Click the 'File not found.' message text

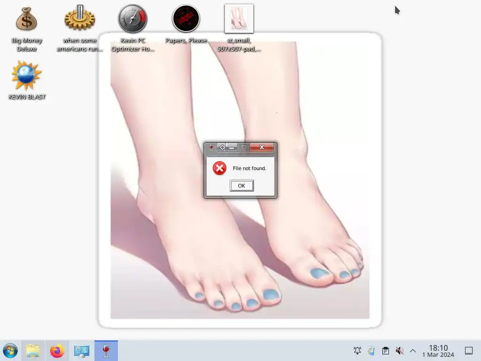249,168
